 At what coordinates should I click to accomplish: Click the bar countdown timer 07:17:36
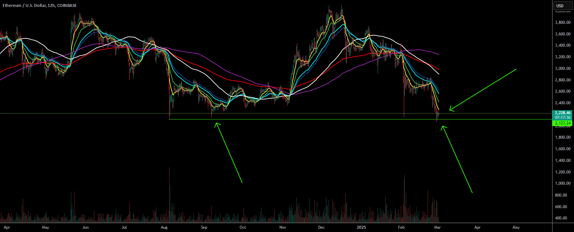coord(563,117)
